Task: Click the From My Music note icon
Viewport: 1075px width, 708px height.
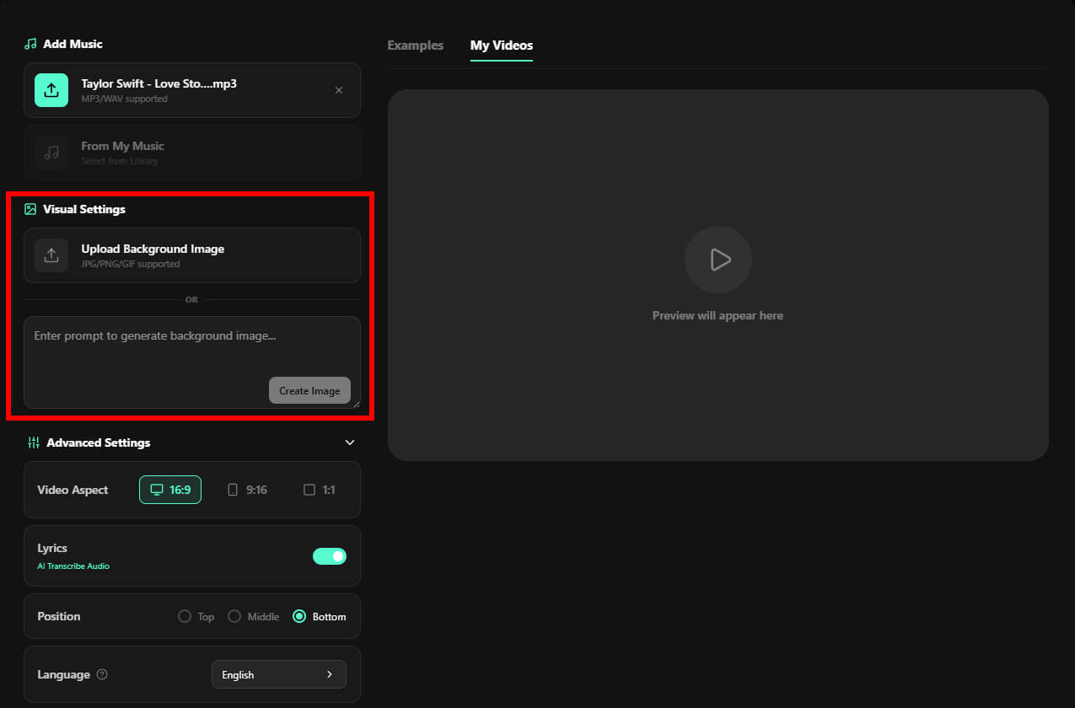Action: [x=51, y=153]
